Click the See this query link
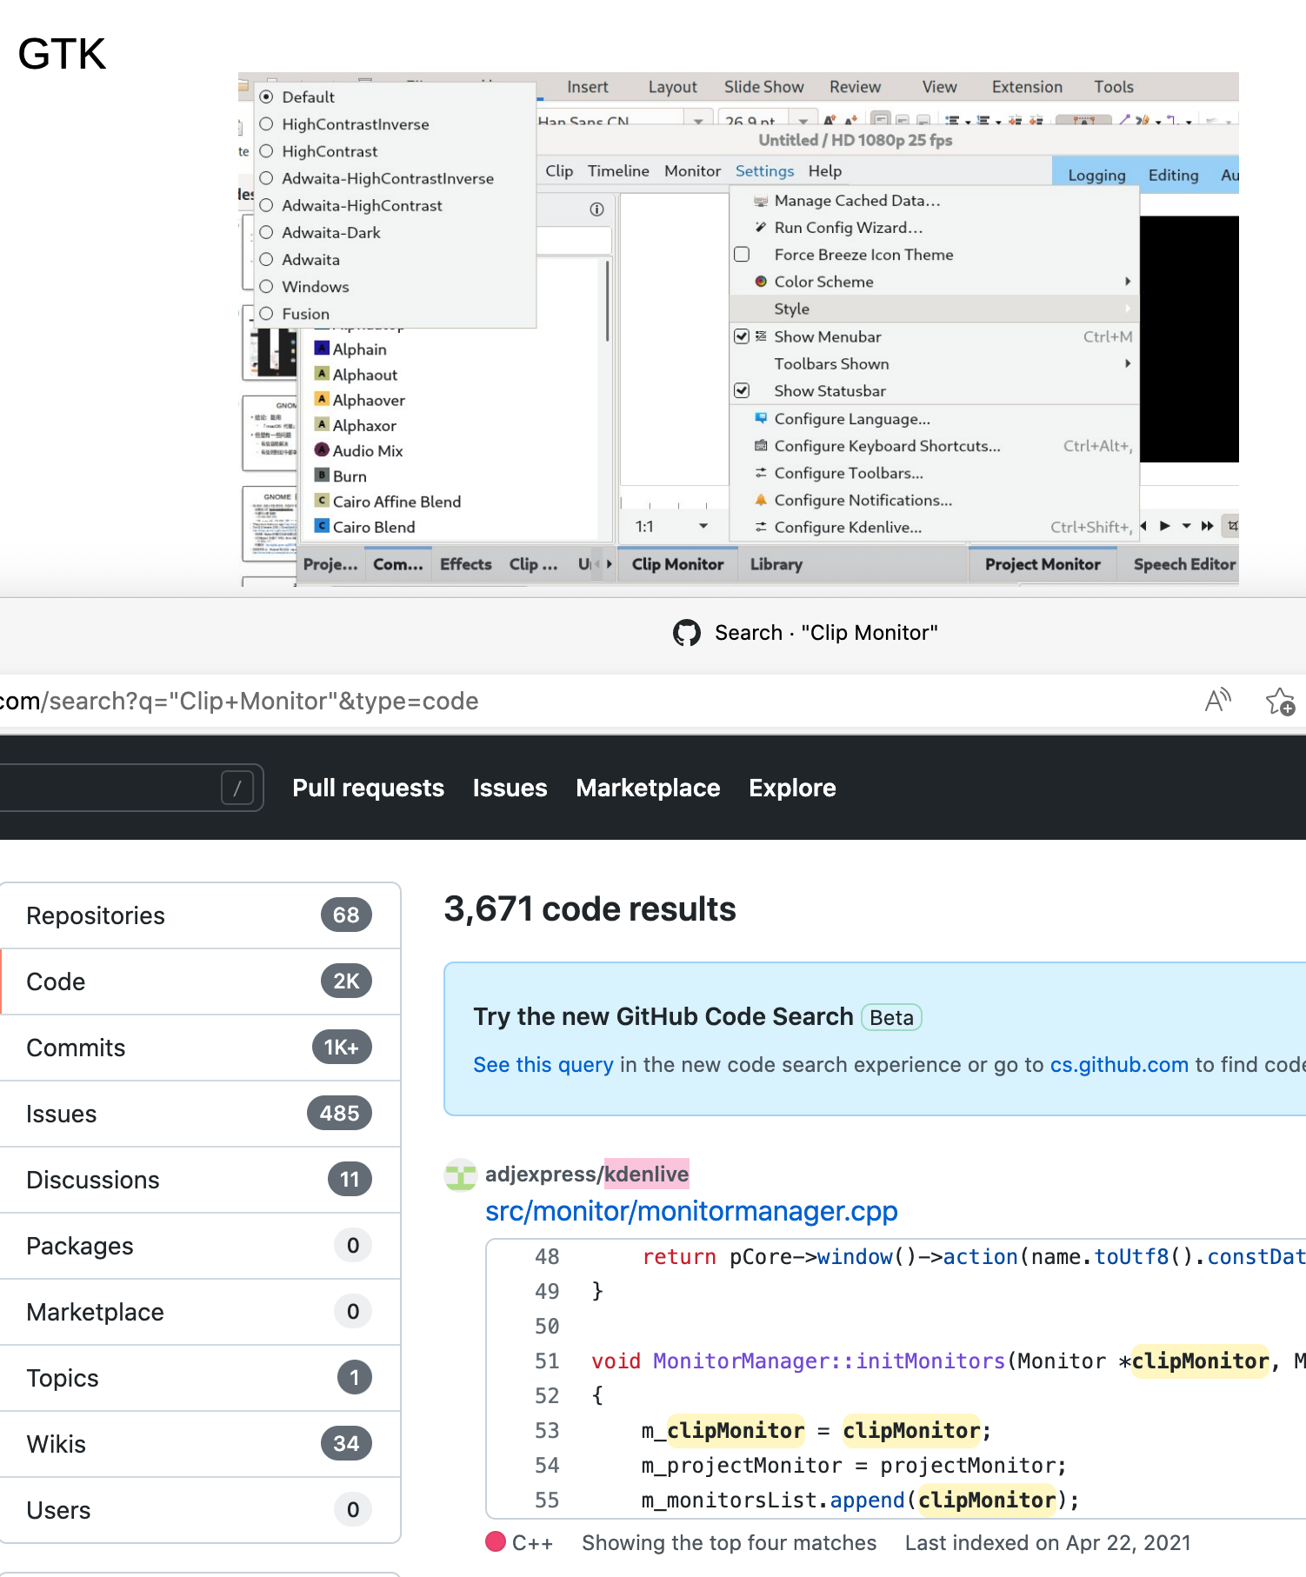 [543, 1065]
